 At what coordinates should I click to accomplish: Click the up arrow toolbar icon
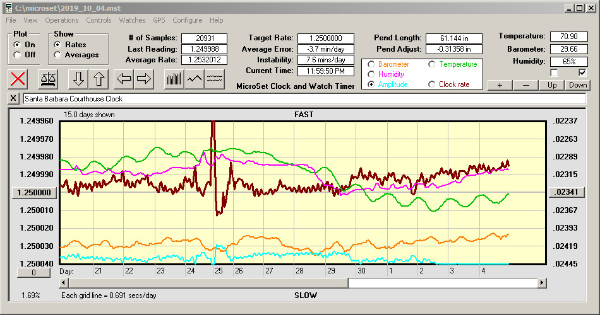(99, 79)
